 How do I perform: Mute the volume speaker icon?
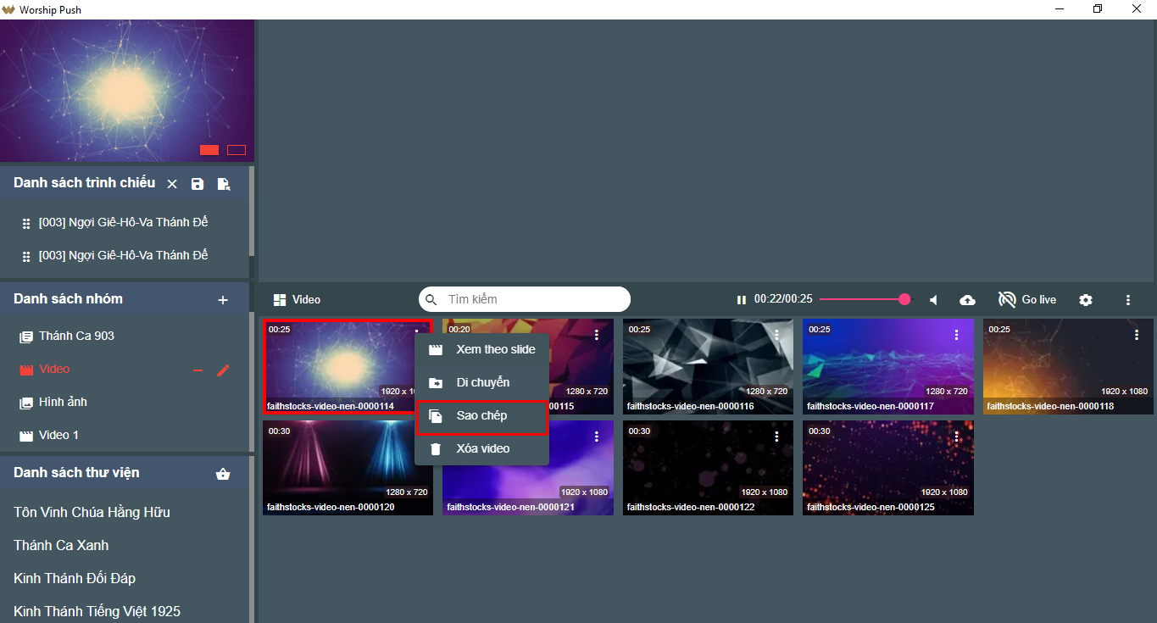pos(933,300)
